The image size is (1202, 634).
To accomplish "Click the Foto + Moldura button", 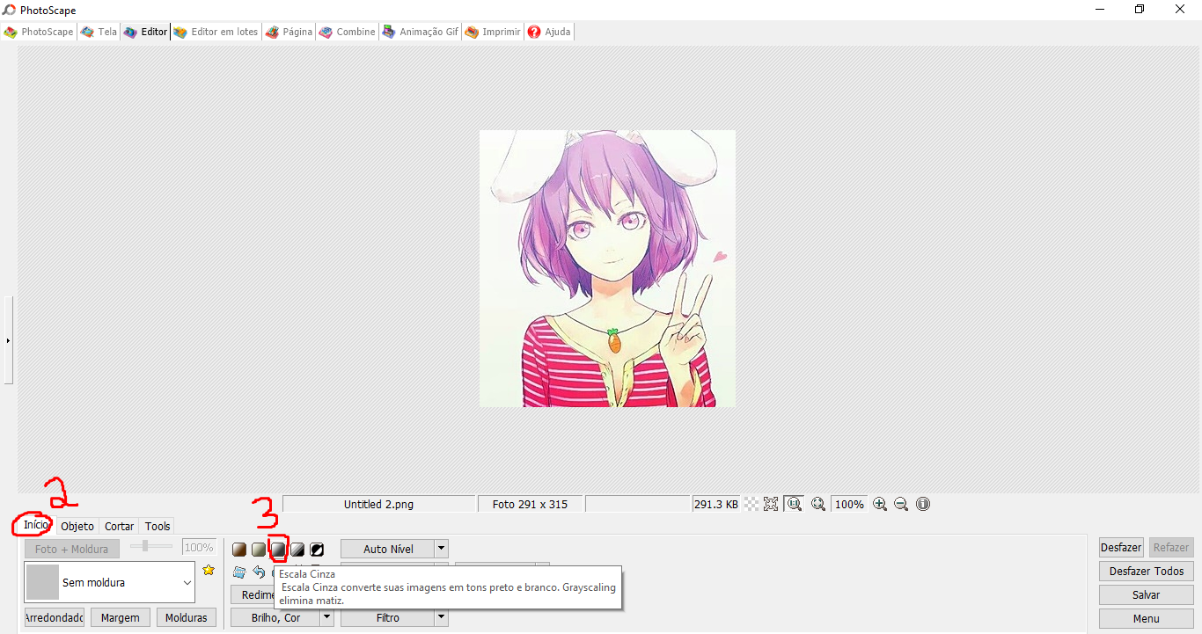I will pos(71,549).
